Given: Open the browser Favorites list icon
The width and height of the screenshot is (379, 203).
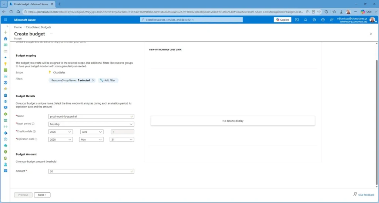Looking at the screenshot, I should [334, 12].
